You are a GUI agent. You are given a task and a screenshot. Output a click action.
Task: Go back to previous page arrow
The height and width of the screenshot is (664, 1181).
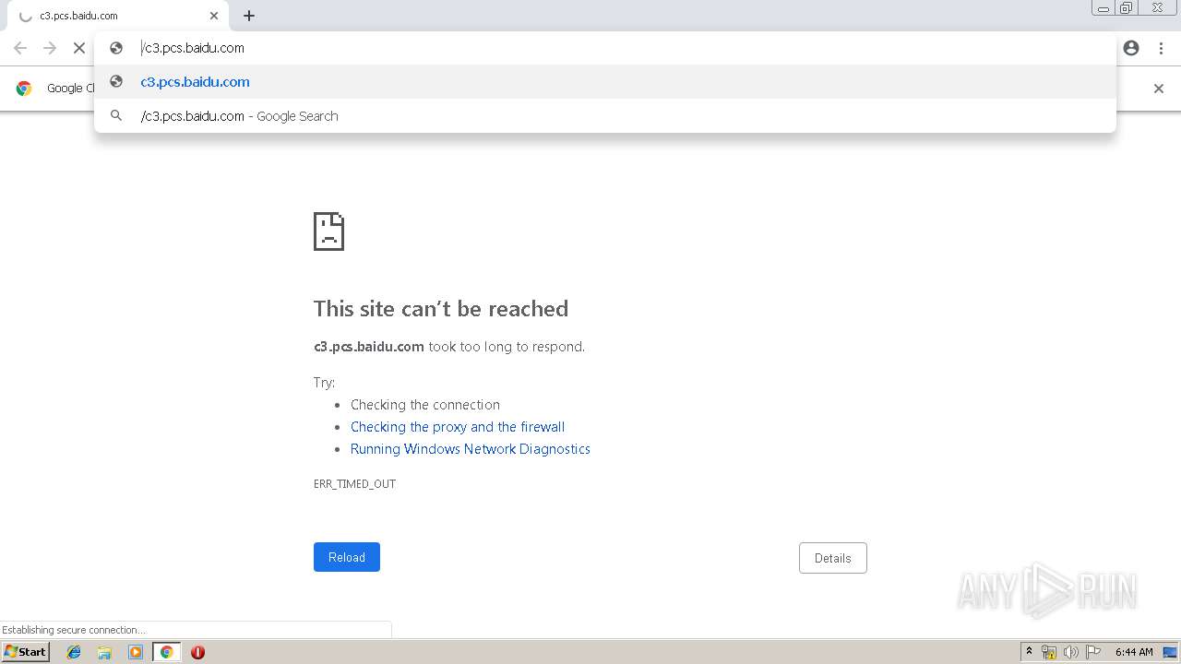coord(20,48)
